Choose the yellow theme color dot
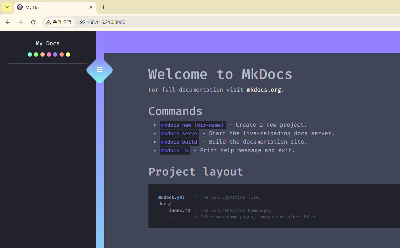The height and width of the screenshot is (248, 400). tap(68, 54)
